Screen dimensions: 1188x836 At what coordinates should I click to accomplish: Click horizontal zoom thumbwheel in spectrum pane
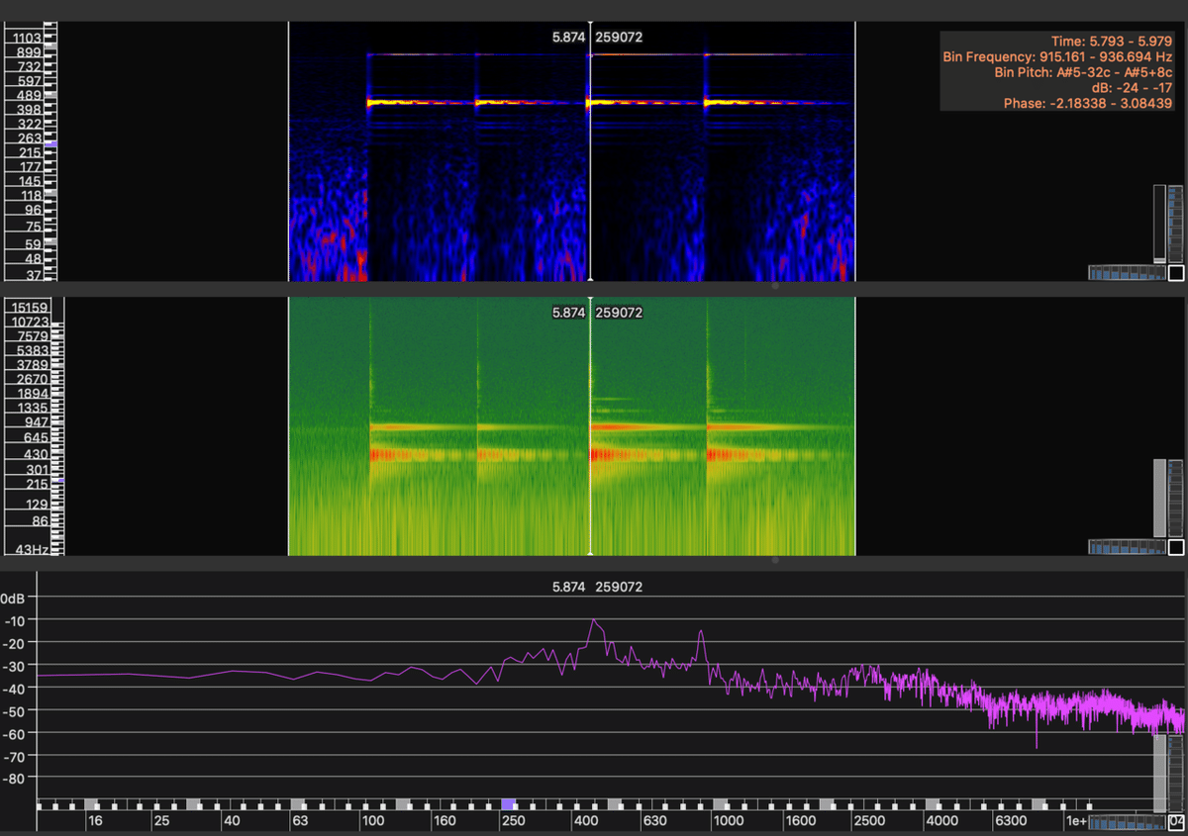click(x=1127, y=821)
